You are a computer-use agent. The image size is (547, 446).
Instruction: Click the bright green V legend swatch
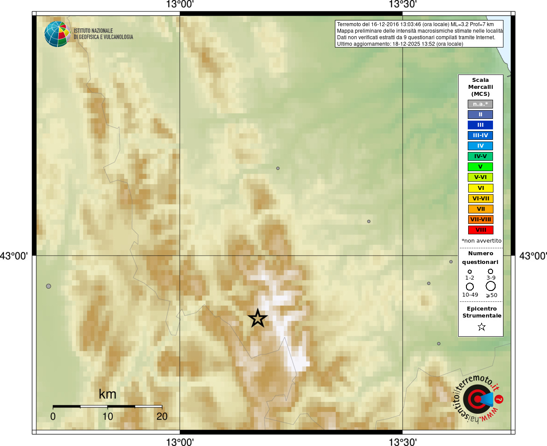click(480, 167)
